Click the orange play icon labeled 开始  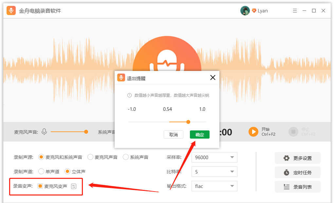[253, 132]
